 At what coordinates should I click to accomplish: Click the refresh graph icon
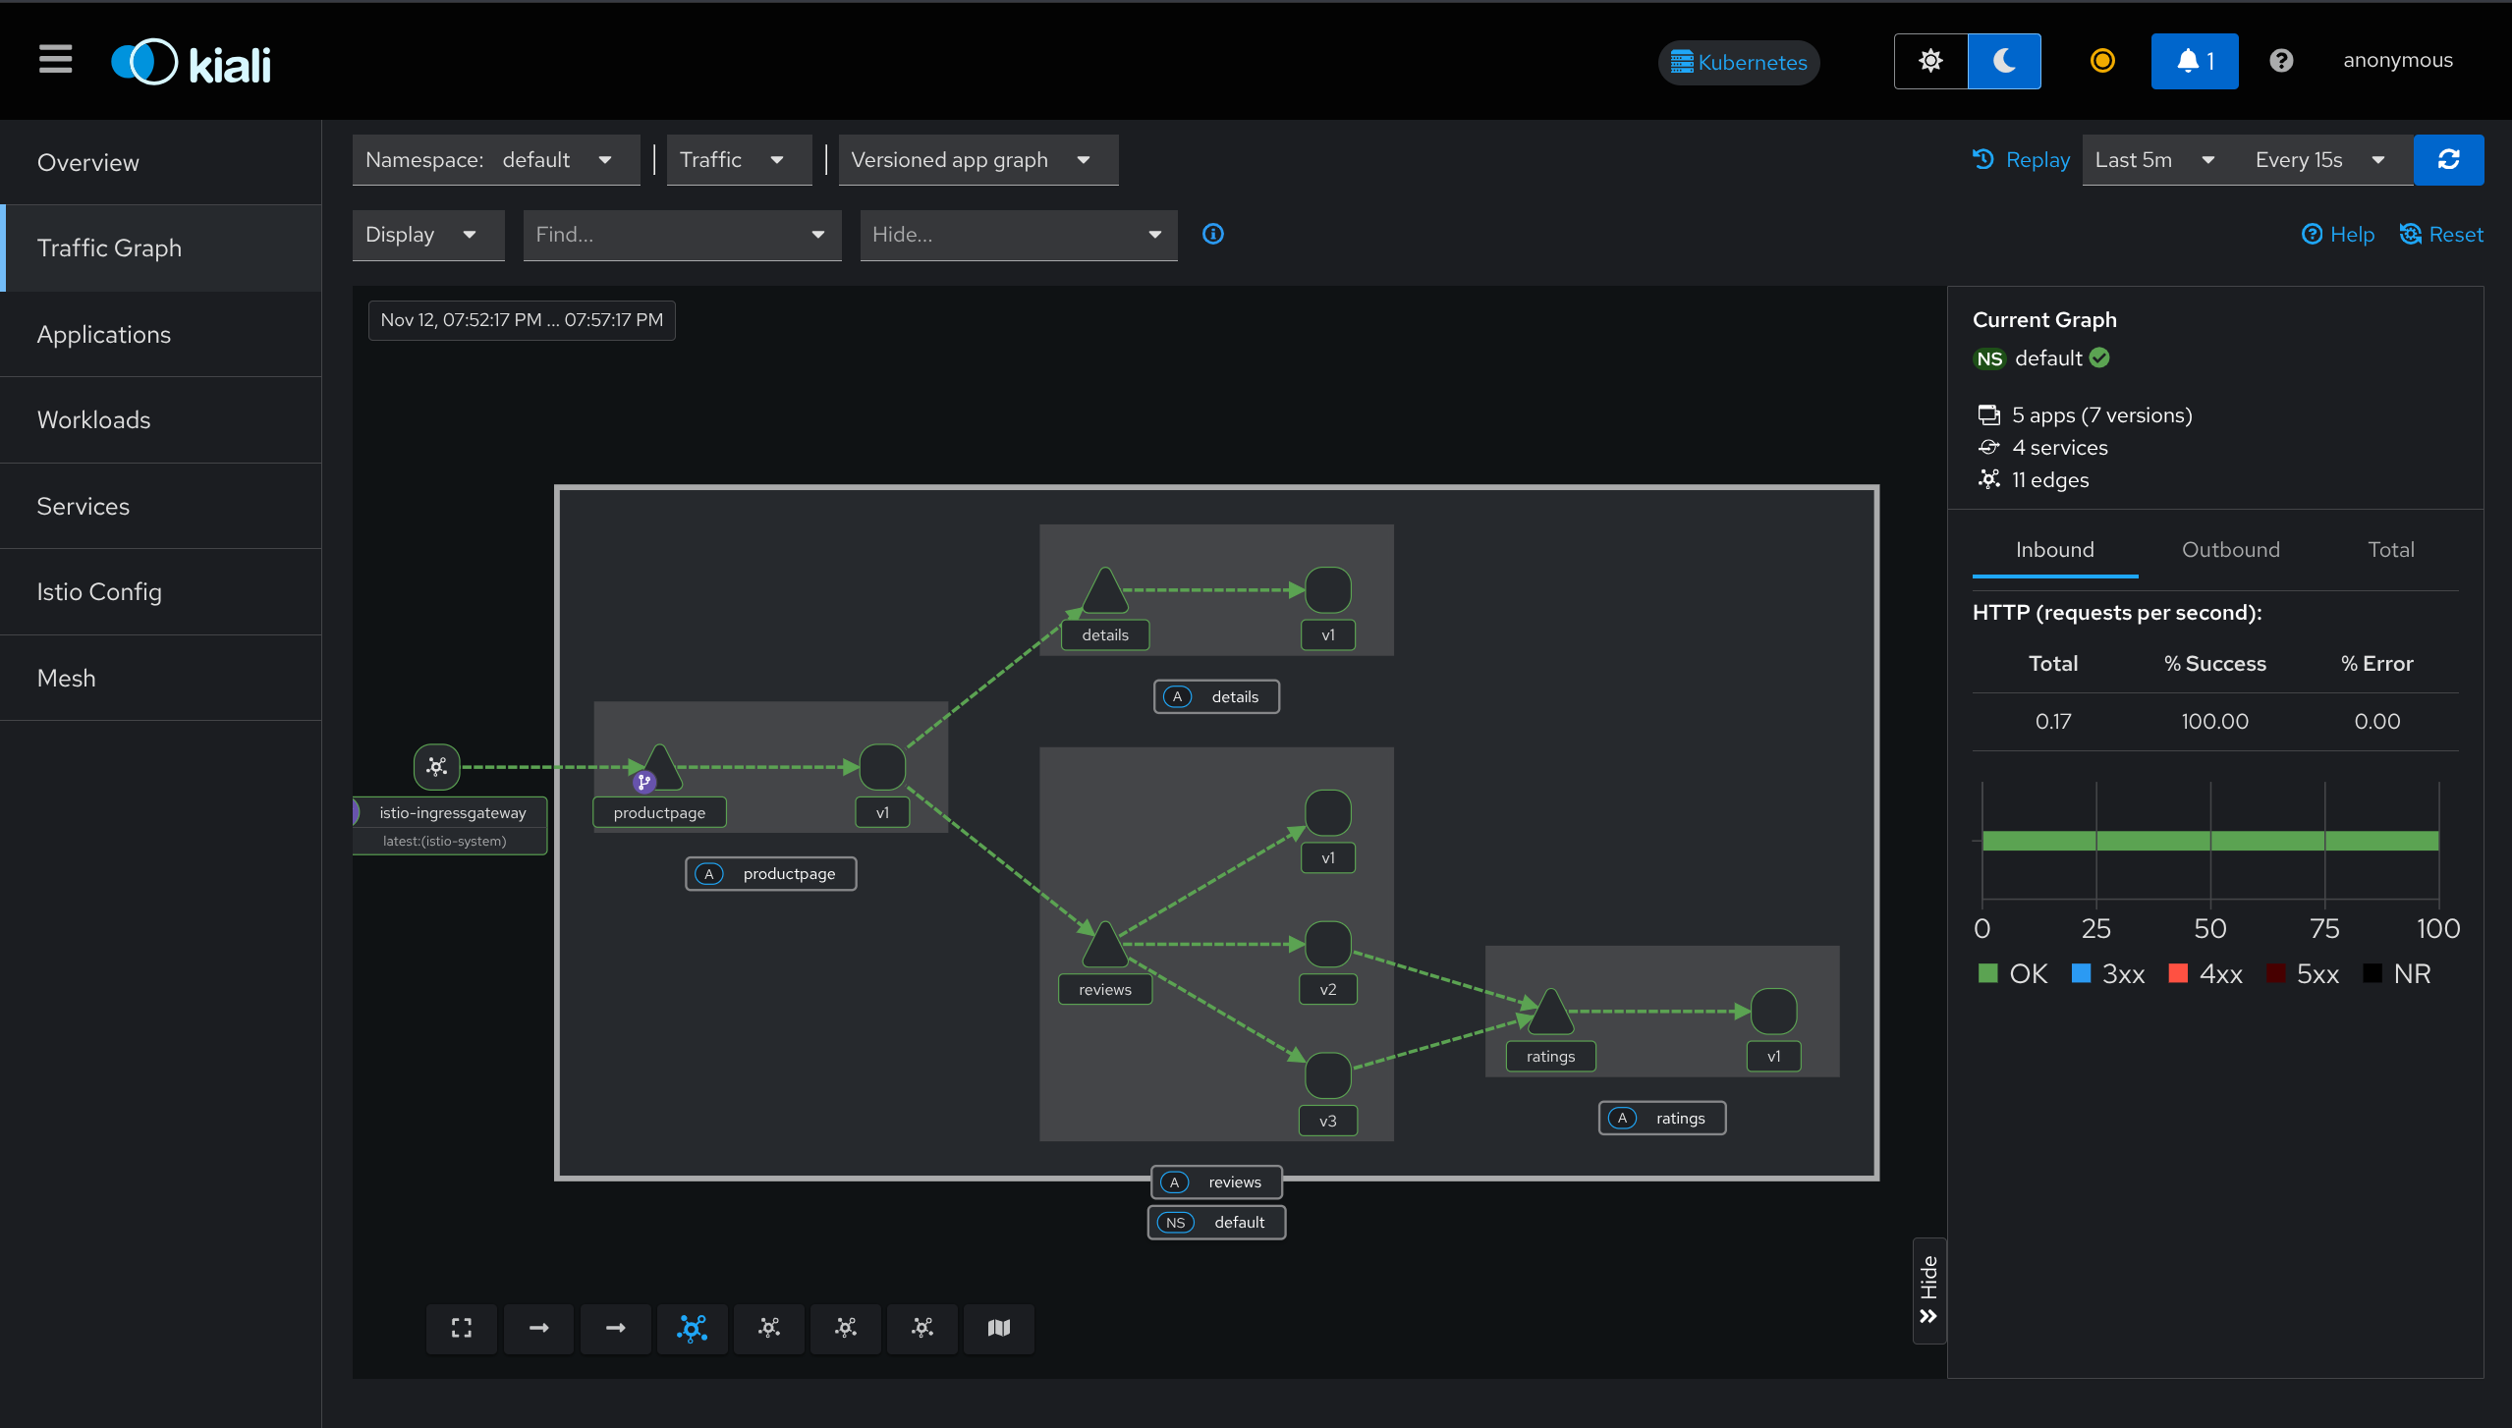[x=2448, y=159]
